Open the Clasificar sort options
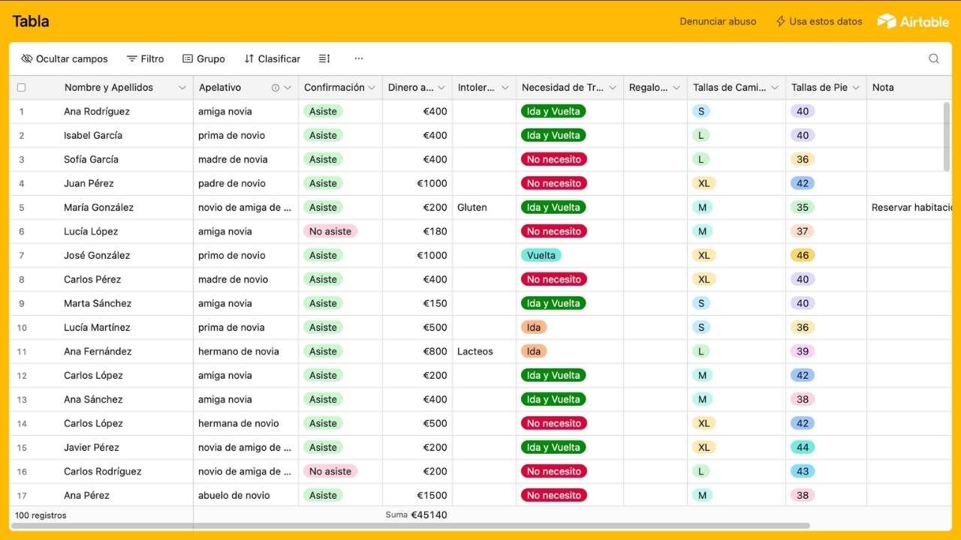 (x=272, y=58)
